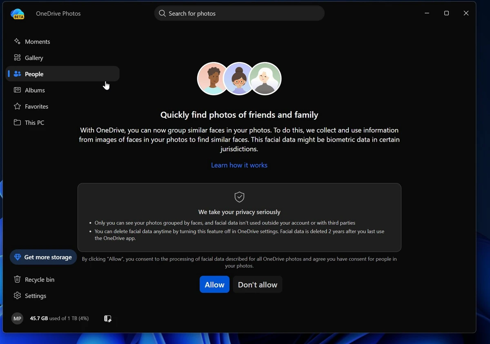
Task: Click the Settings gear icon
Action: 17,295
